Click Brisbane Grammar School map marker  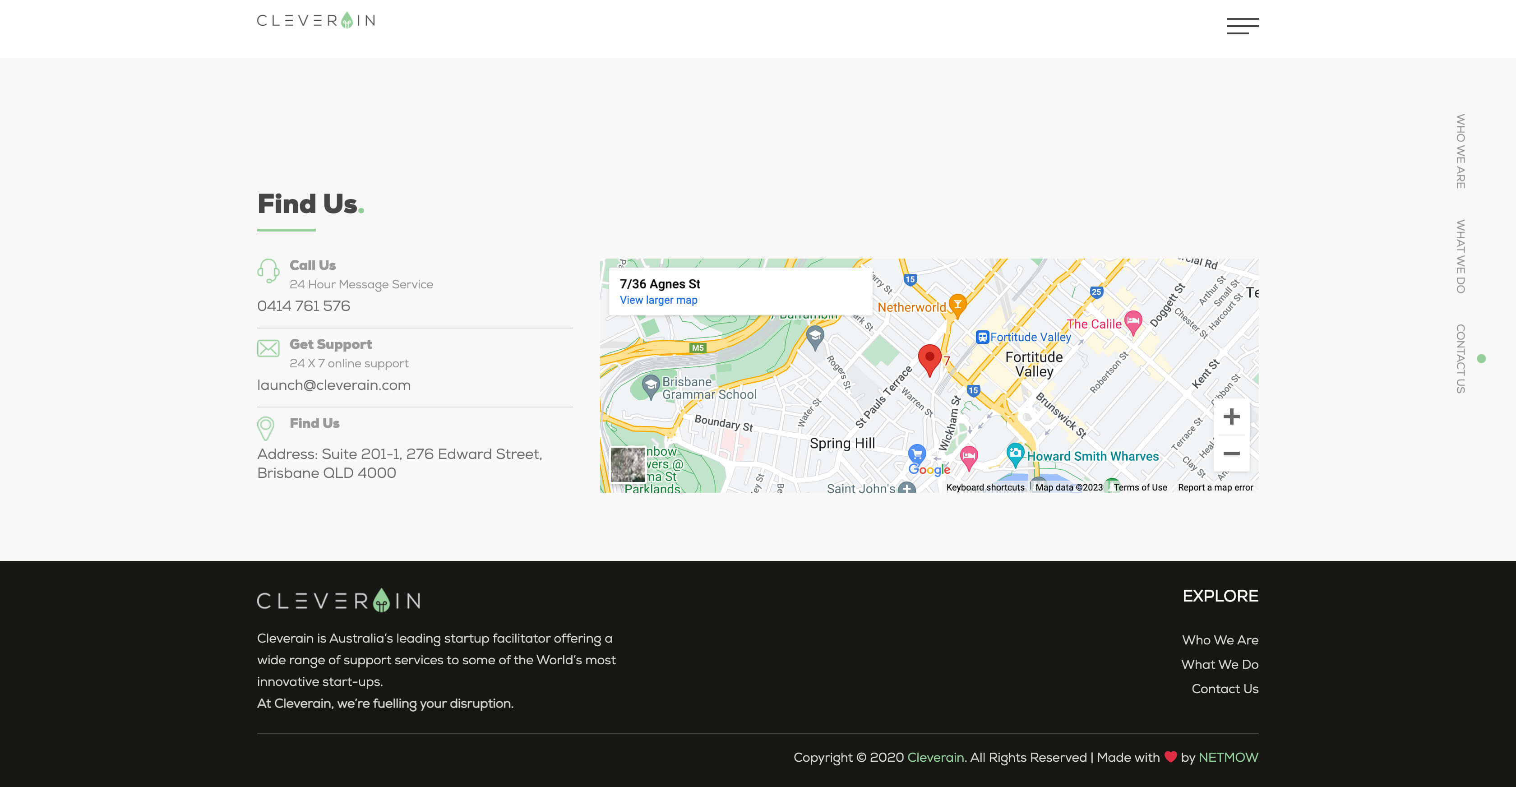(x=650, y=385)
